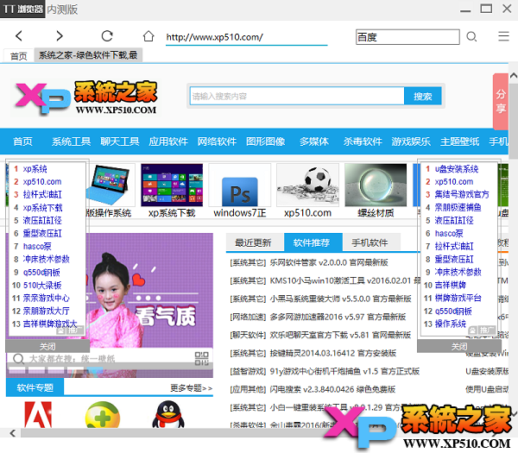Image resolution: width=518 pixels, height=453 pixels.
Task: Click xp系统 in the left ad list
Action: 35,169
